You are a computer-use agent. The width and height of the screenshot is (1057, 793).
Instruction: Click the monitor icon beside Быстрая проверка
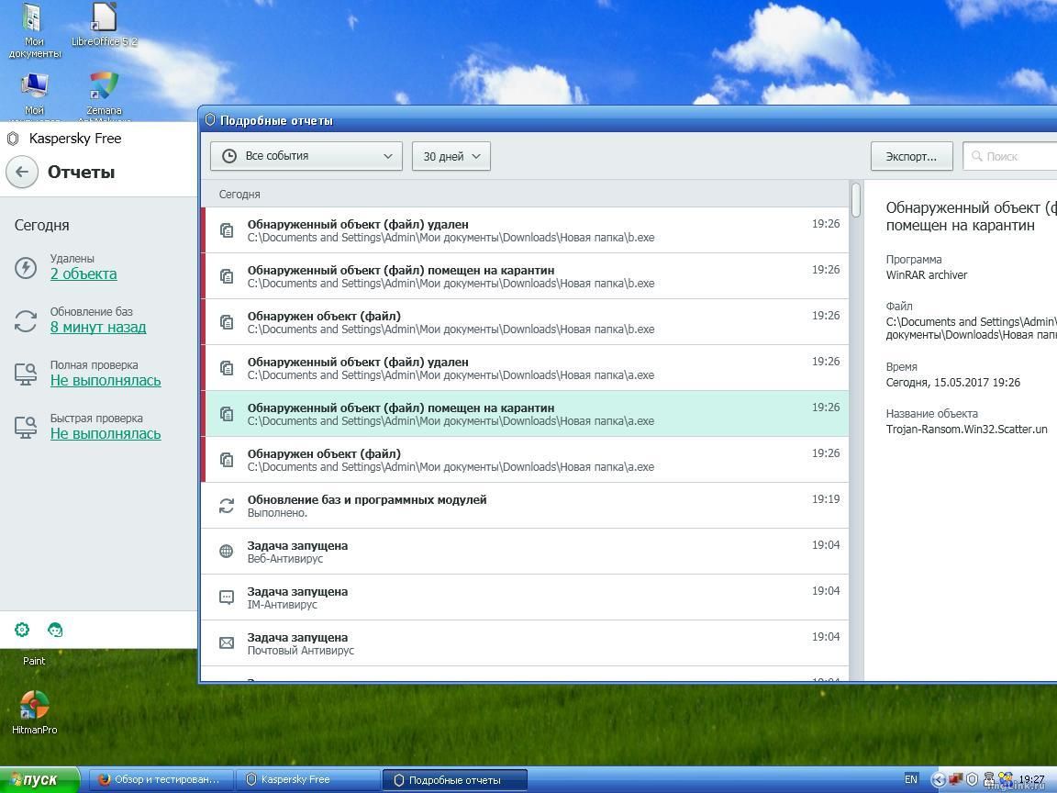click(26, 428)
